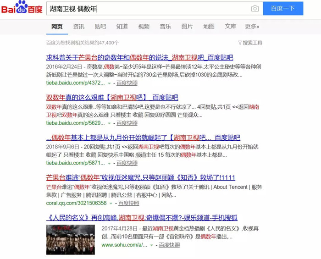Open the 音乐 tab
321x259 pixels.
166,27
